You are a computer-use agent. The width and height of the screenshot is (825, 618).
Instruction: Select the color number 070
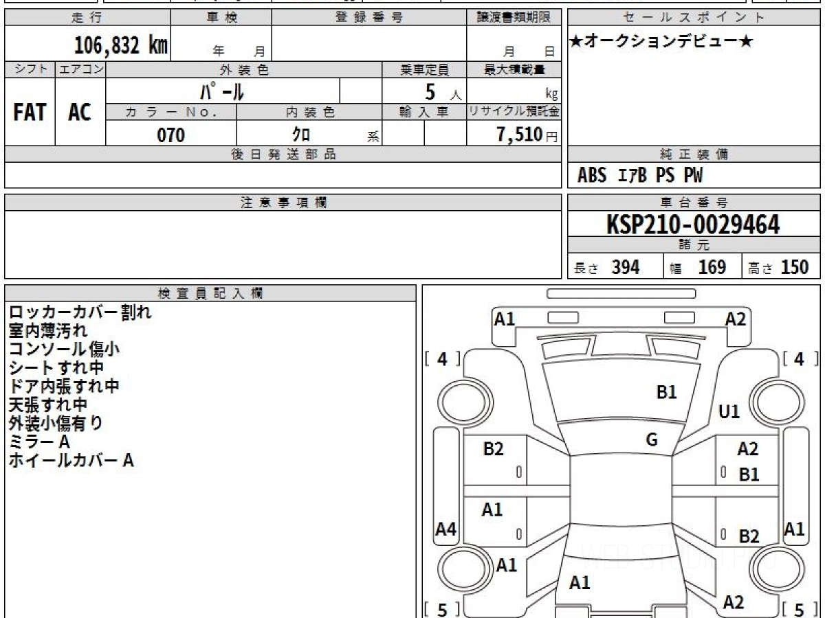(171, 135)
